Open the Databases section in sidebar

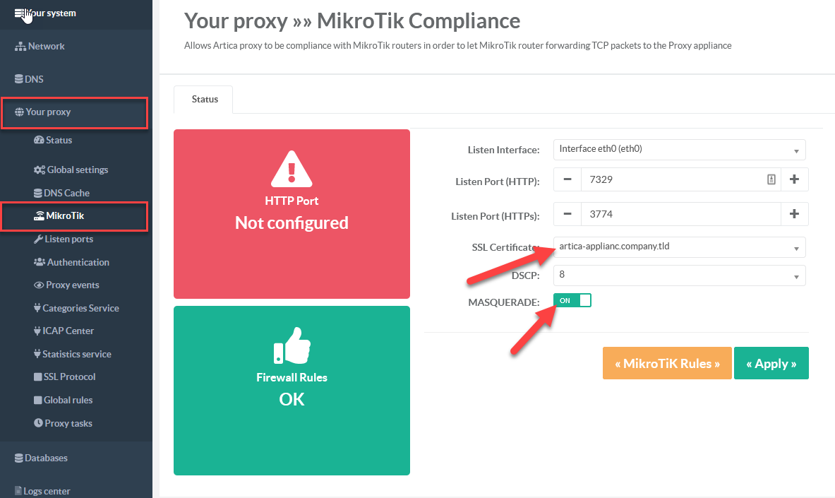click(x=46, y=458)
